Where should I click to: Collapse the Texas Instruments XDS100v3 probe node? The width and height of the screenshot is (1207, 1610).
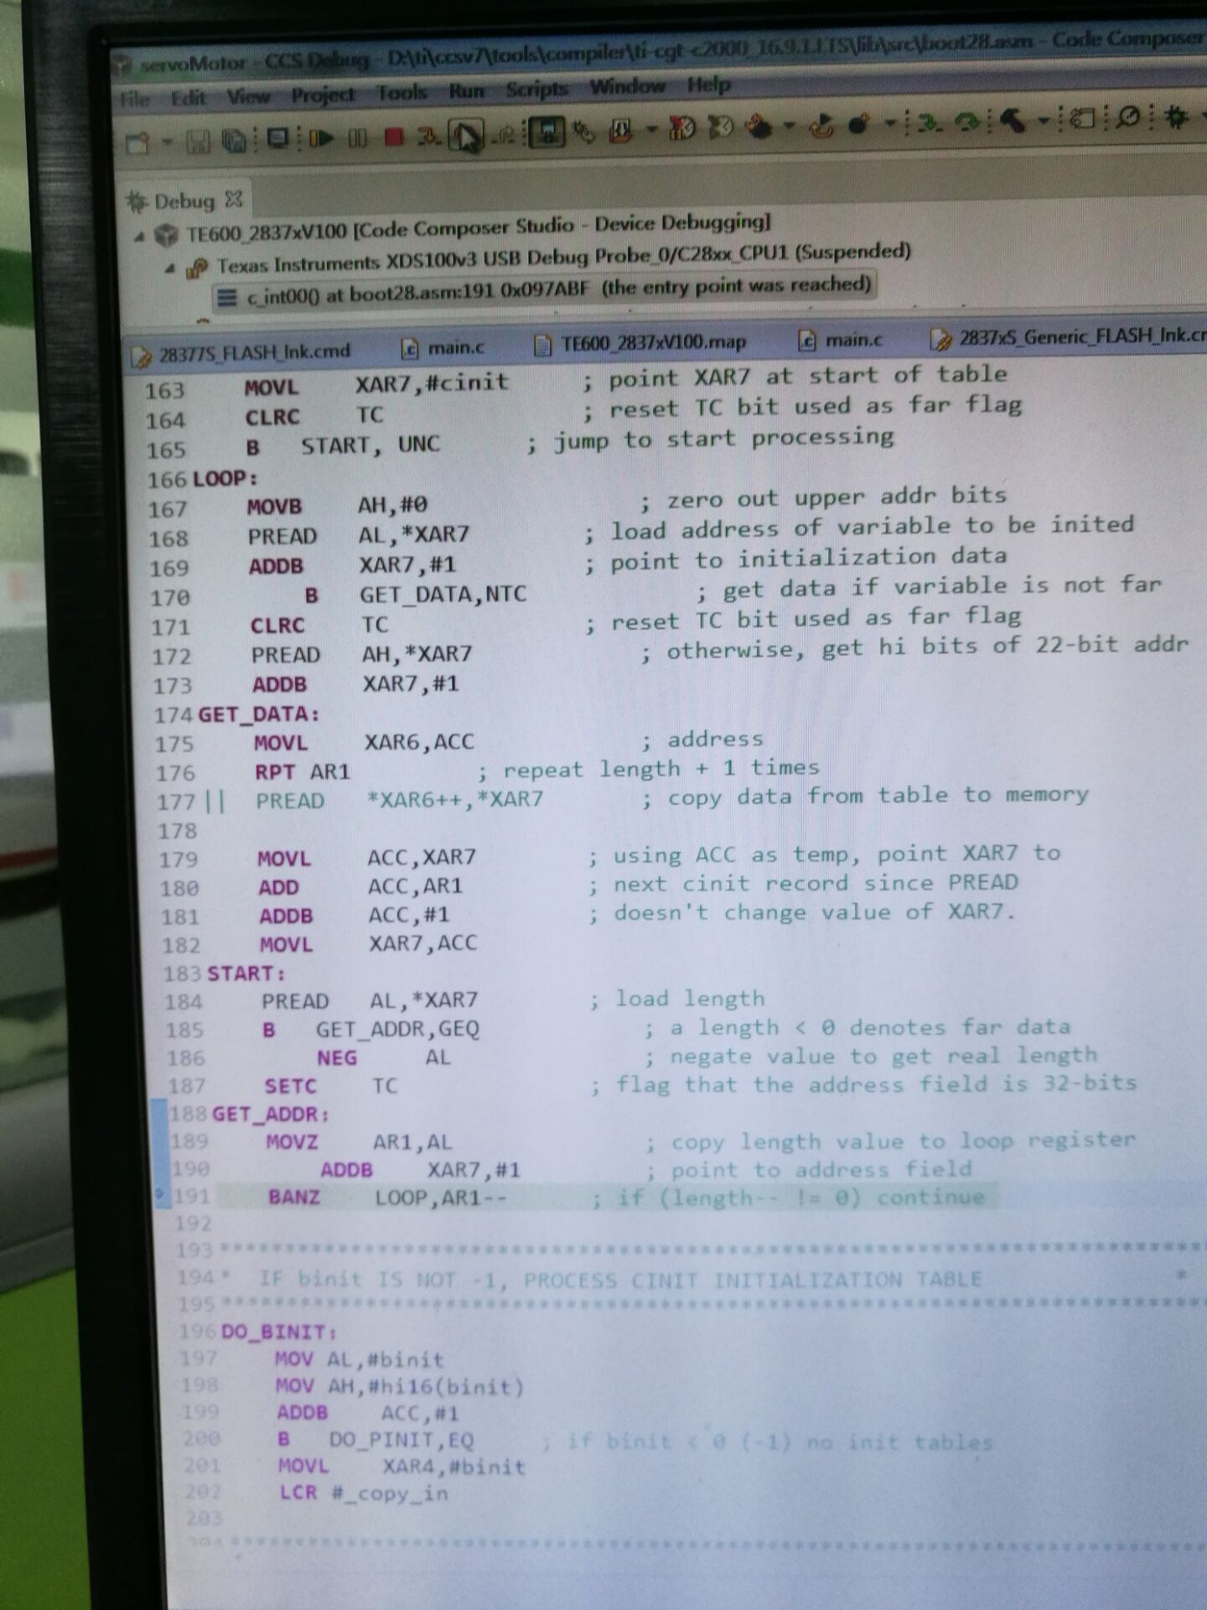(170, 268)
